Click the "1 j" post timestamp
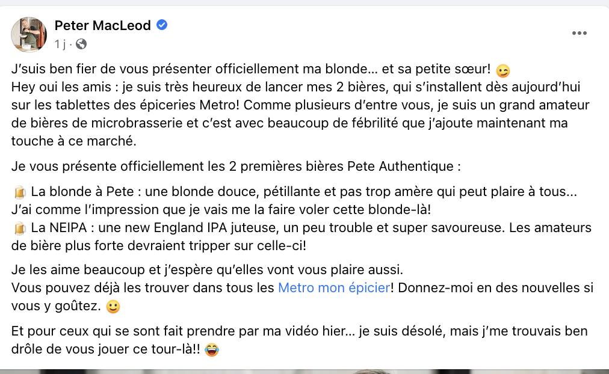 [60, 44]
